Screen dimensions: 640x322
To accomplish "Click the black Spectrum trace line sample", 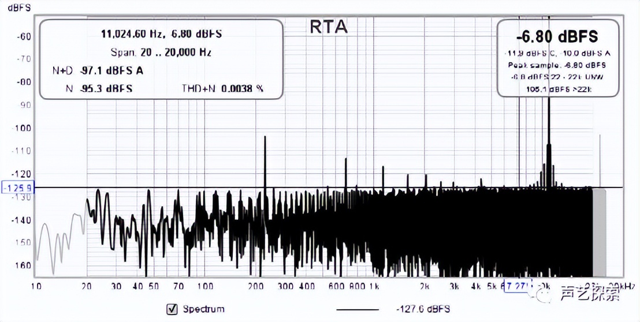I will click(357, 310).
